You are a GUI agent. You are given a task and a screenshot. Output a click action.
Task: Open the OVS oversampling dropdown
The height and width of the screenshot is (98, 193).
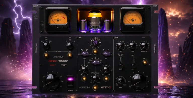(x=155, y=6)
